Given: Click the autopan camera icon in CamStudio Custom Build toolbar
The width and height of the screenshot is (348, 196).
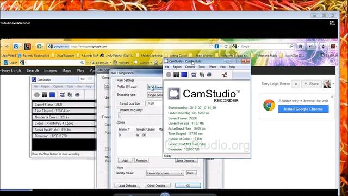Looking at the screenshot, I should (209, 75).
